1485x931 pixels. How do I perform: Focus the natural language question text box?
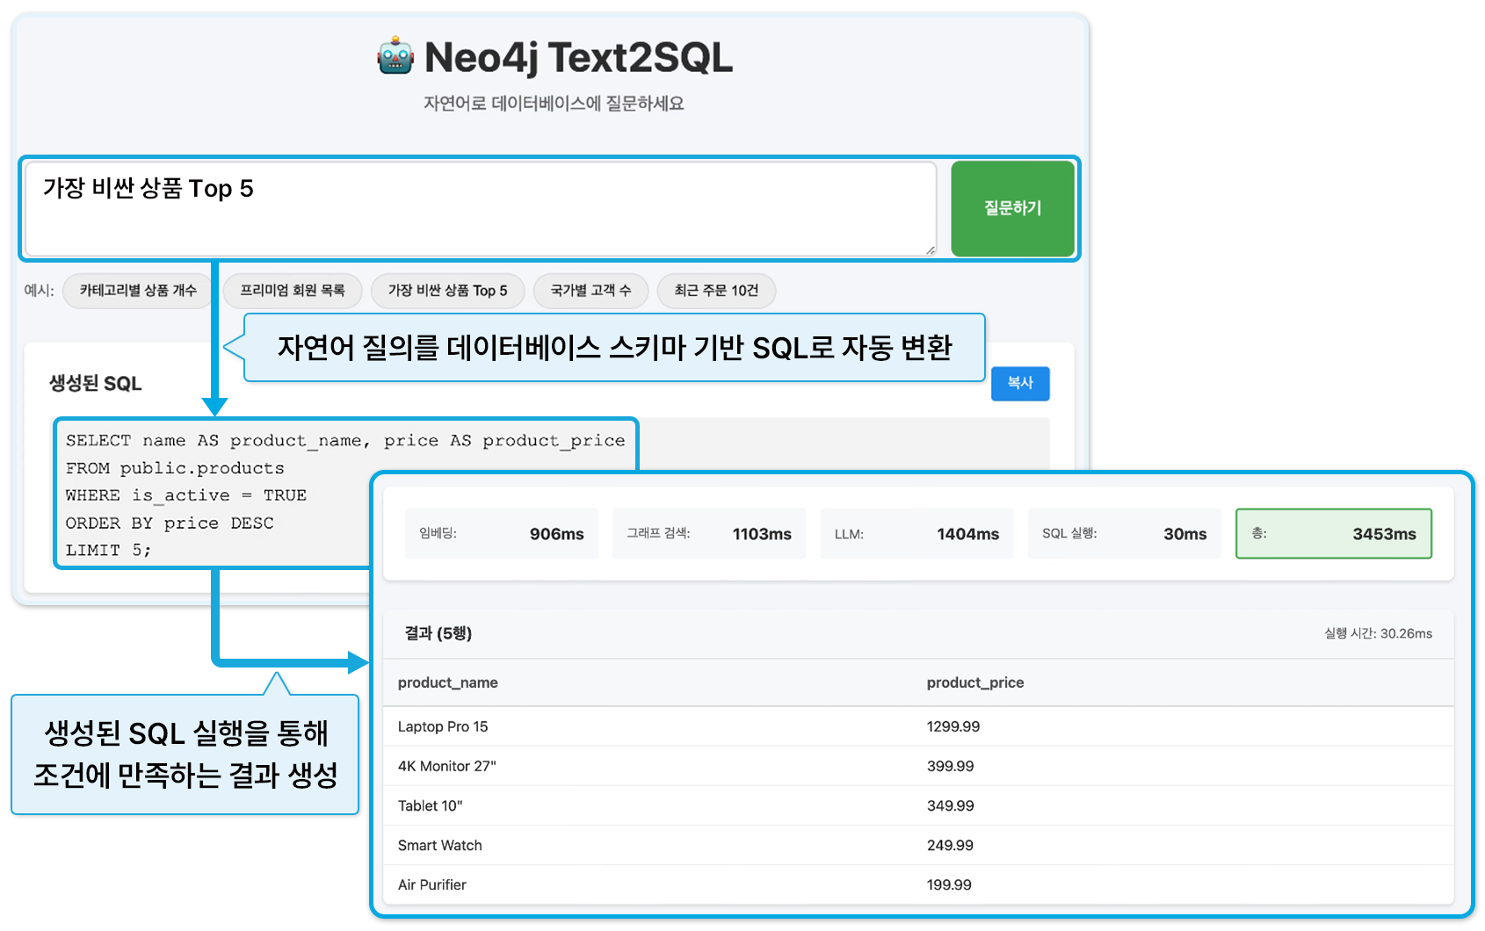tap(480, 208)
